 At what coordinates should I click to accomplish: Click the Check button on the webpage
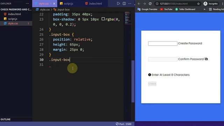click(x=152, y=84)
